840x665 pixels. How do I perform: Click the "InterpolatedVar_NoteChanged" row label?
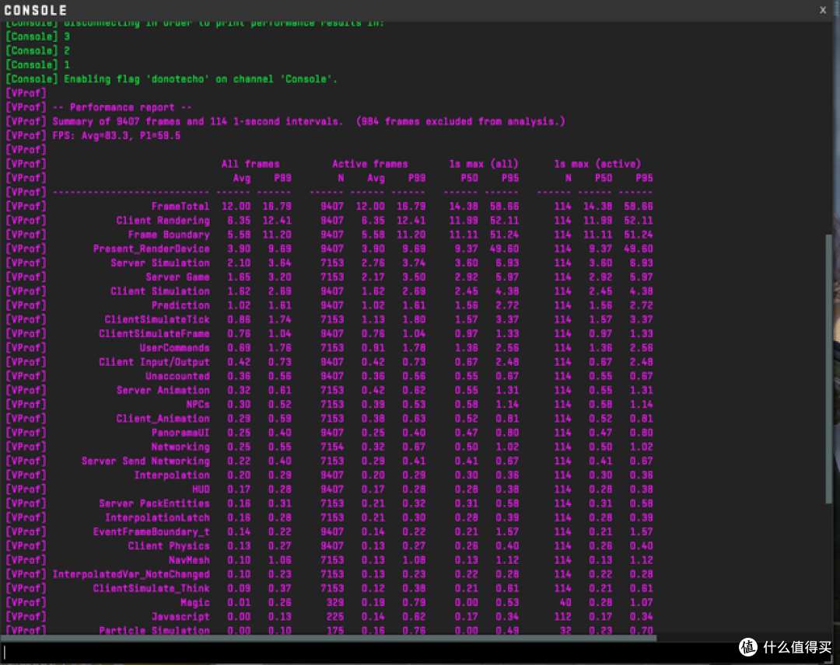(131, 575)
